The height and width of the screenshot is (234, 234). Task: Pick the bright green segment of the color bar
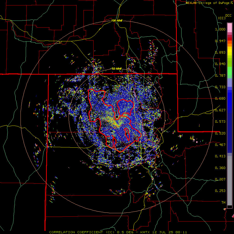pos(230,71)
